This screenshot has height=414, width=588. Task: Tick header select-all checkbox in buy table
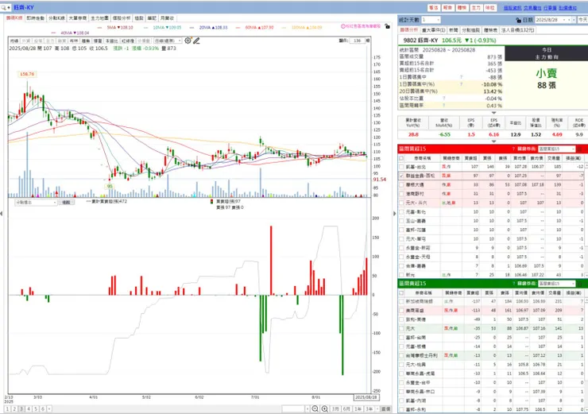tap(401, 158)
